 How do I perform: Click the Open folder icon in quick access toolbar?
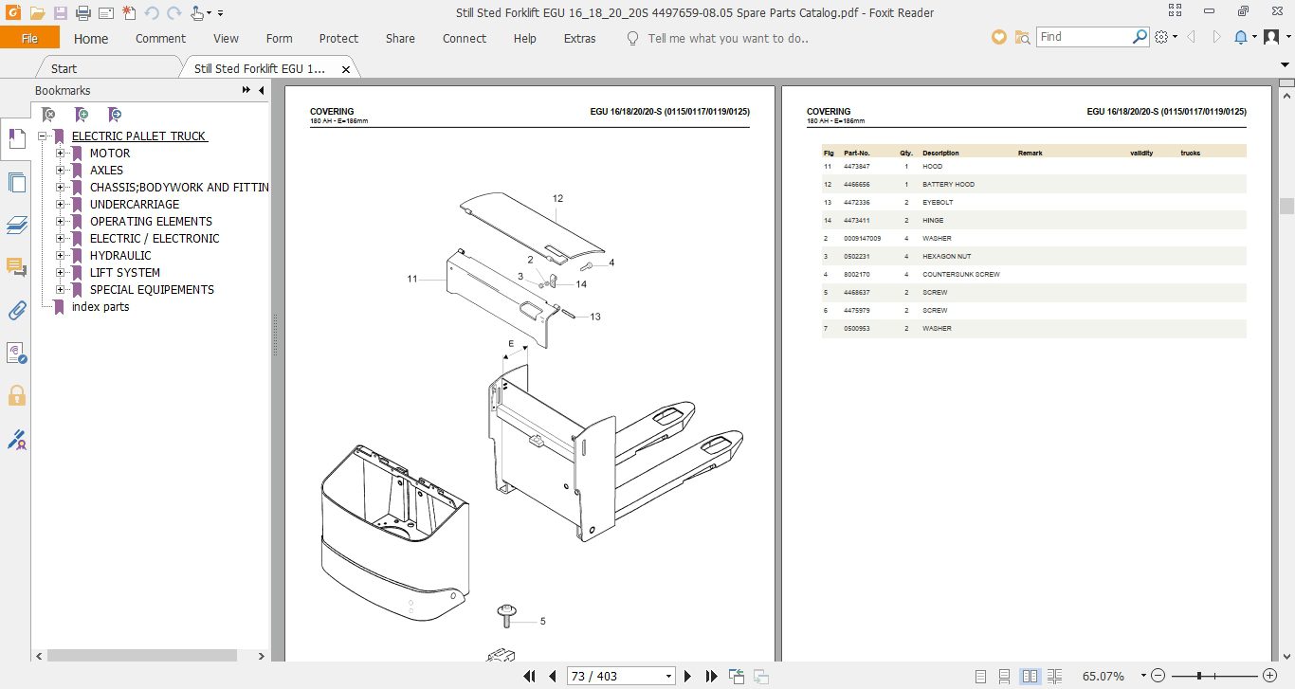(37, 13)
